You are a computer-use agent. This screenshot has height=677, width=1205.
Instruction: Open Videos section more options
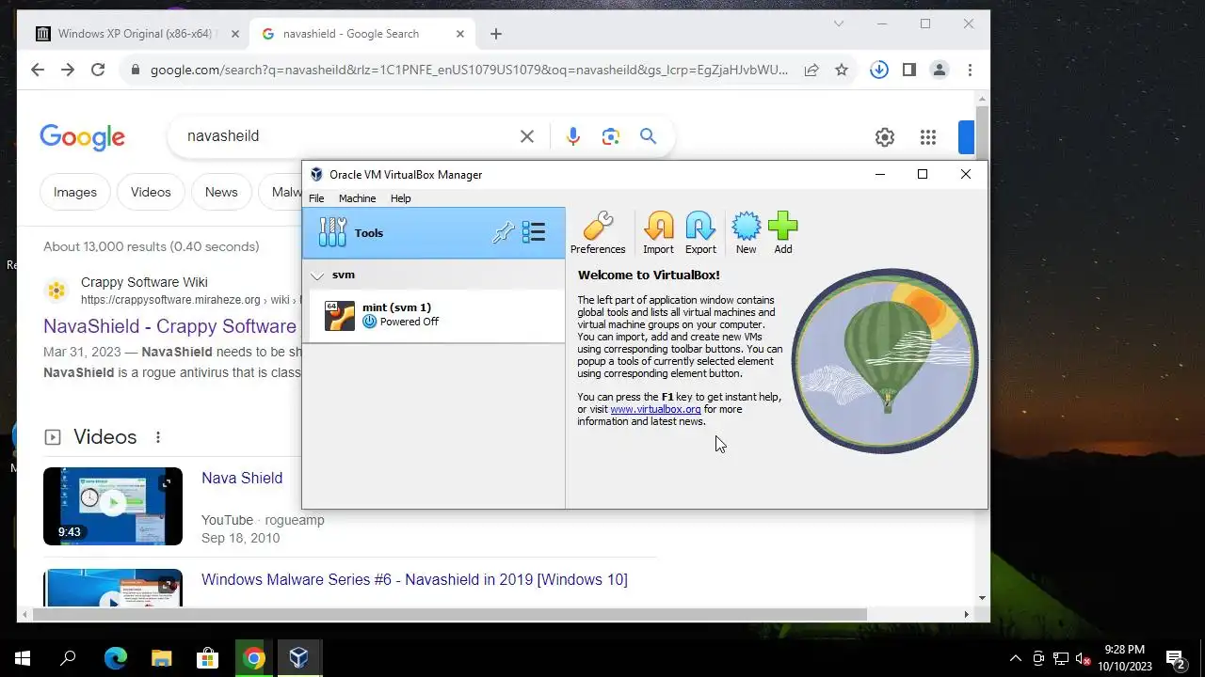click(x=158, y=437)
